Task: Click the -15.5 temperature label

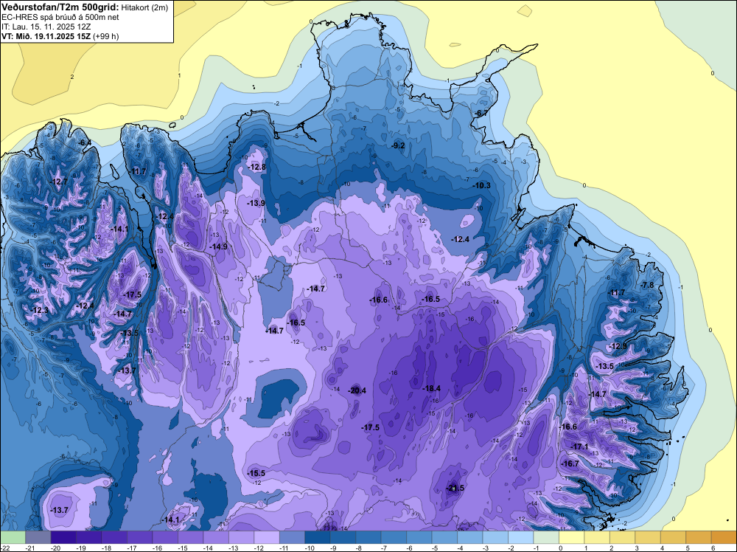Action: click(x=256, y=473)
